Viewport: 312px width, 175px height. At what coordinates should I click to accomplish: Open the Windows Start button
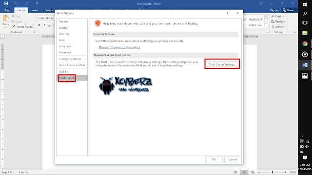[x=305, y=4]
